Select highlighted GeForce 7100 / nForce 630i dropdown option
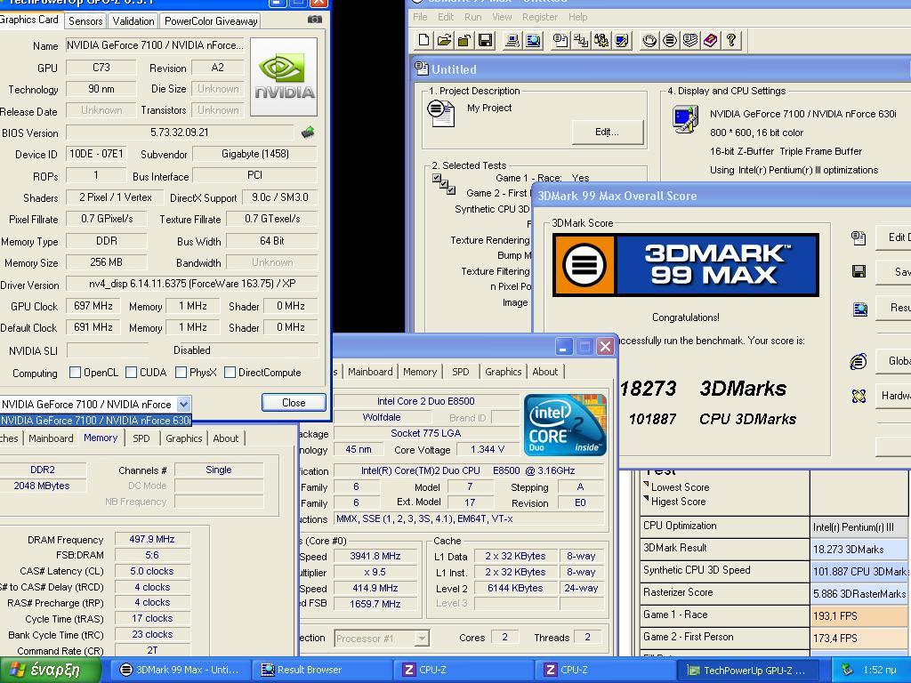The image size is (911, 683). [x=95, y=420]
